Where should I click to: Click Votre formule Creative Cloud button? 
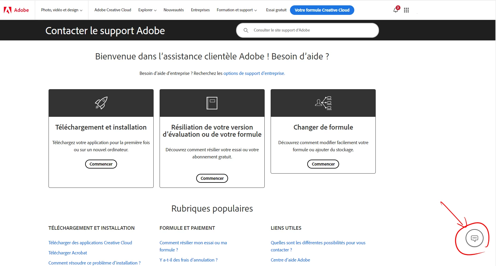[322, 10]
